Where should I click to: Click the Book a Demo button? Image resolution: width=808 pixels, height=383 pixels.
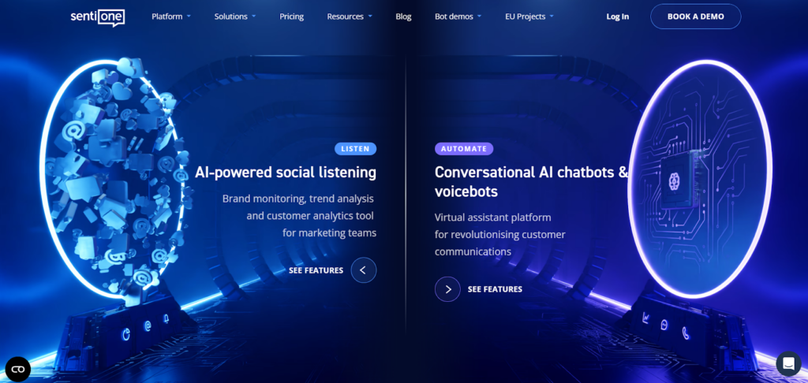tap(696, 17)
